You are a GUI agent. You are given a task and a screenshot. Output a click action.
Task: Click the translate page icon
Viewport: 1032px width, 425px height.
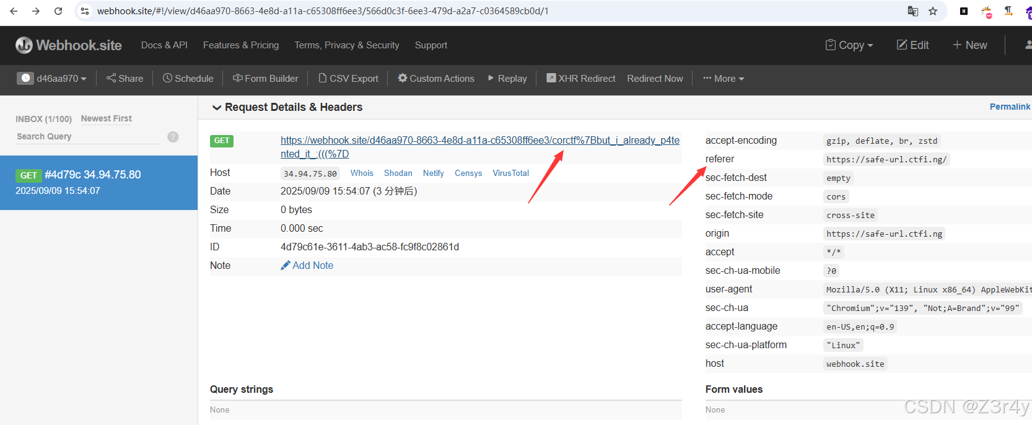point(912,11)
